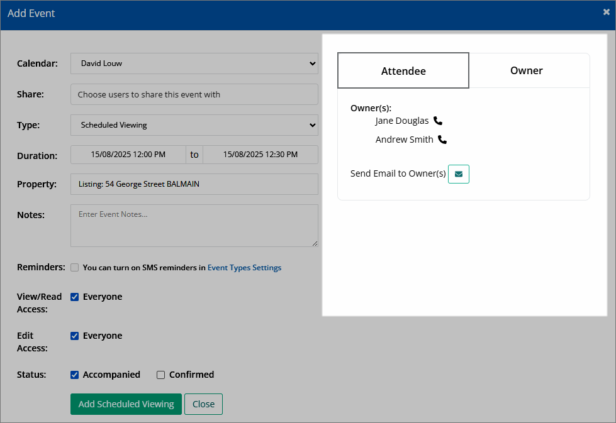Click the end time 12:30 PM field
The width and height of the screenshot is (616, 423).
260,155
